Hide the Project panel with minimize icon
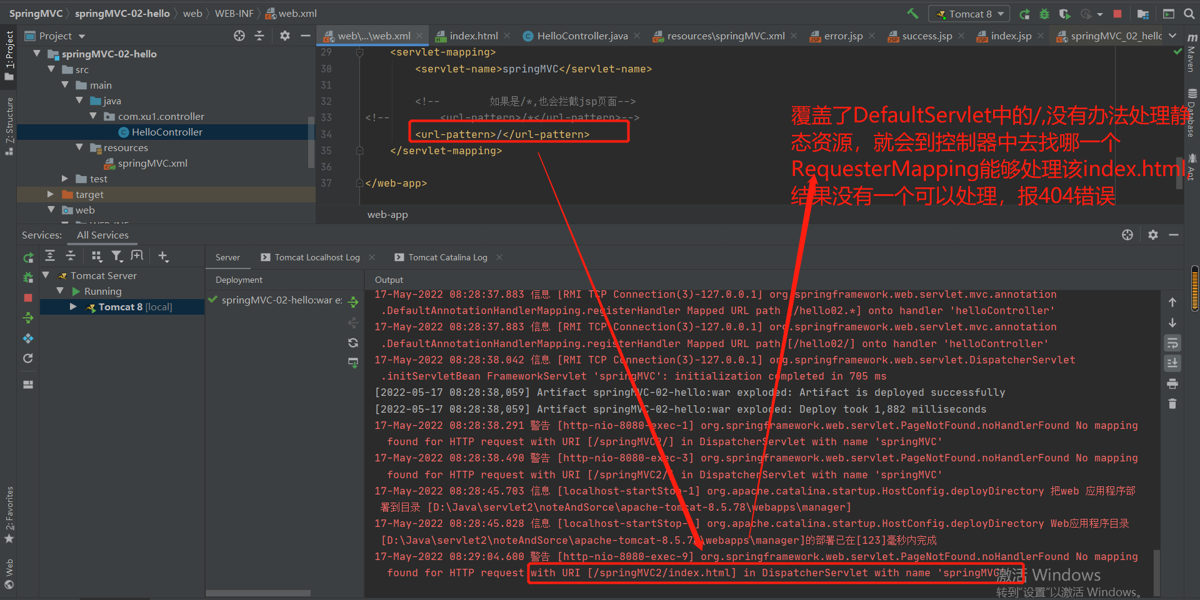The width and height of the screenshot is (1200, 600). [306, 36]
